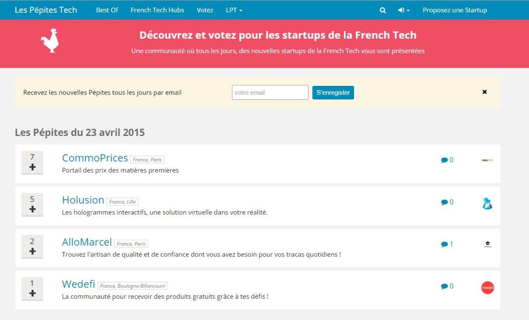Upvote Holusion with the plus button
This screenshot has width=529, height=320.
(32, 210)
